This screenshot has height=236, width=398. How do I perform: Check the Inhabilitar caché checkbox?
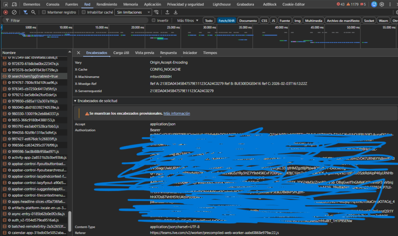tap(84, 12)
